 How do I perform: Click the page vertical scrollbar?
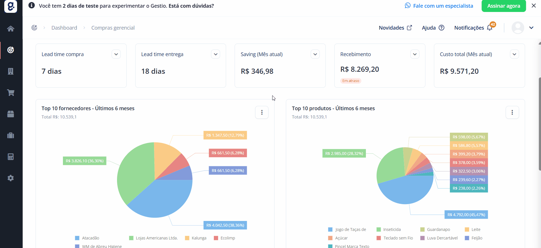click(x=540, y=124)
